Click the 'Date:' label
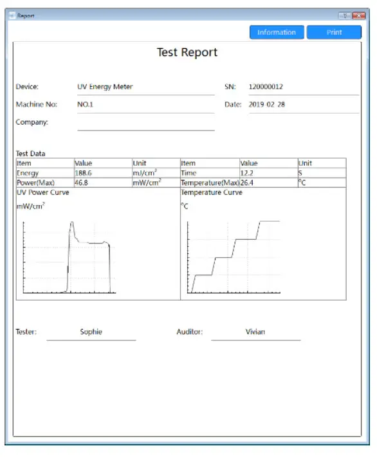Viewport: 377px width, 457px height. pos(233,105)
